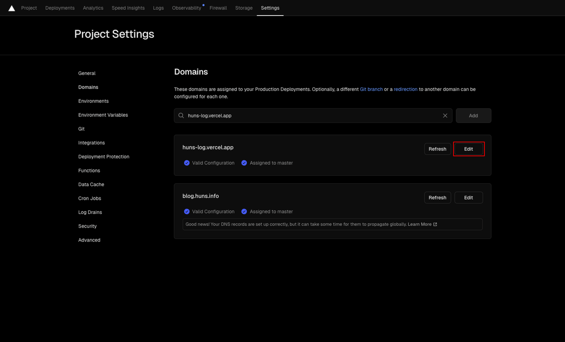Click the blog.huns.info domain name
Viewport: 565px width, 342px height.
[201, 196]
